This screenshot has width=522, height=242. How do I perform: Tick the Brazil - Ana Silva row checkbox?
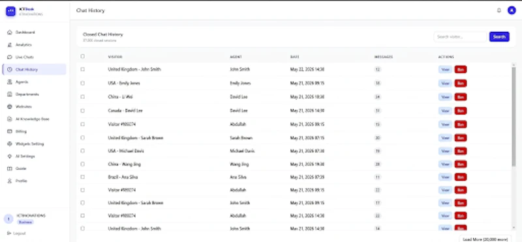[83, 177]
